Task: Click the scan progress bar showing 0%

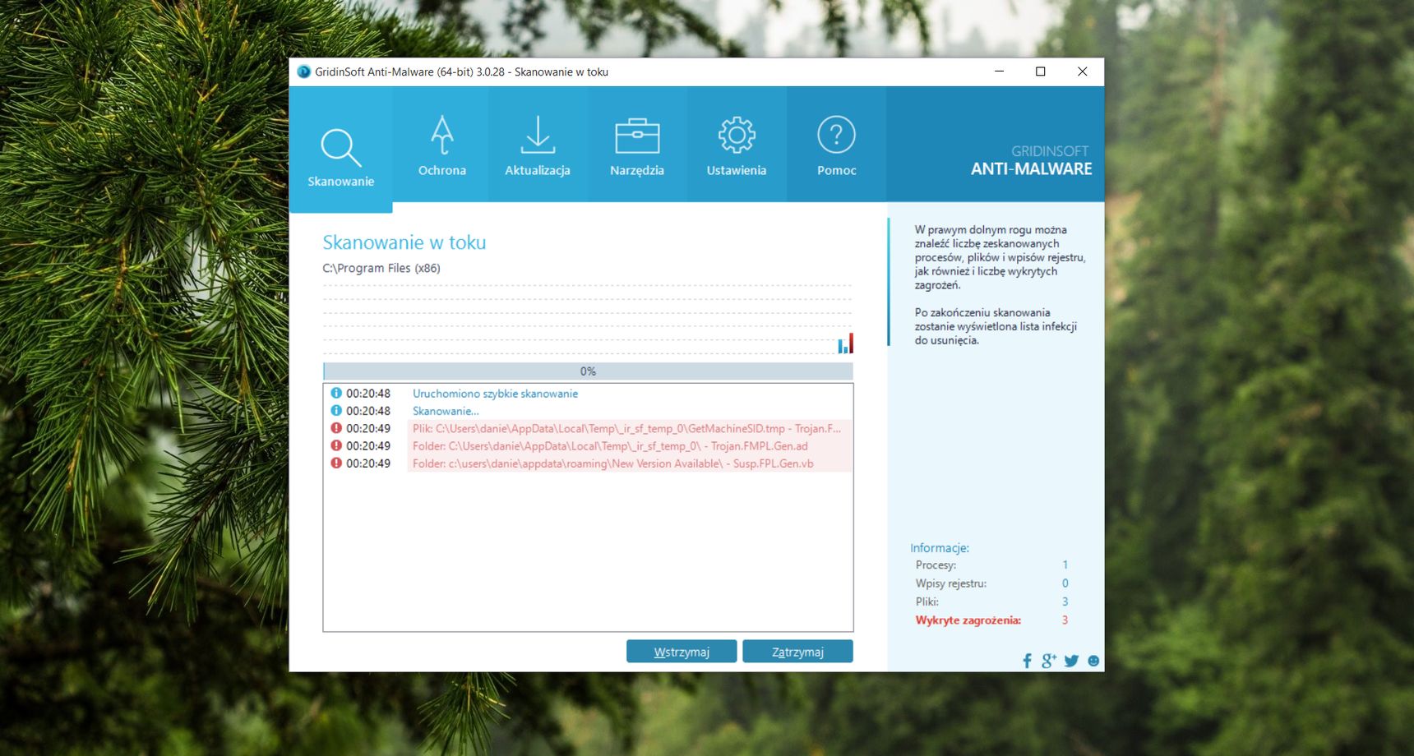Action: coord(588,371)
